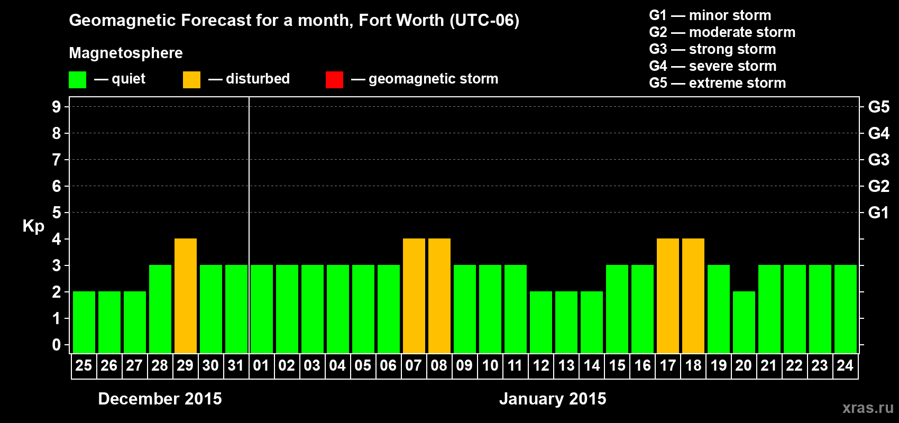Image resolution: width=899 pixels, height=423 pixels.
Task: Click the '— disturbed' legend label
Action: click(249, 79)
